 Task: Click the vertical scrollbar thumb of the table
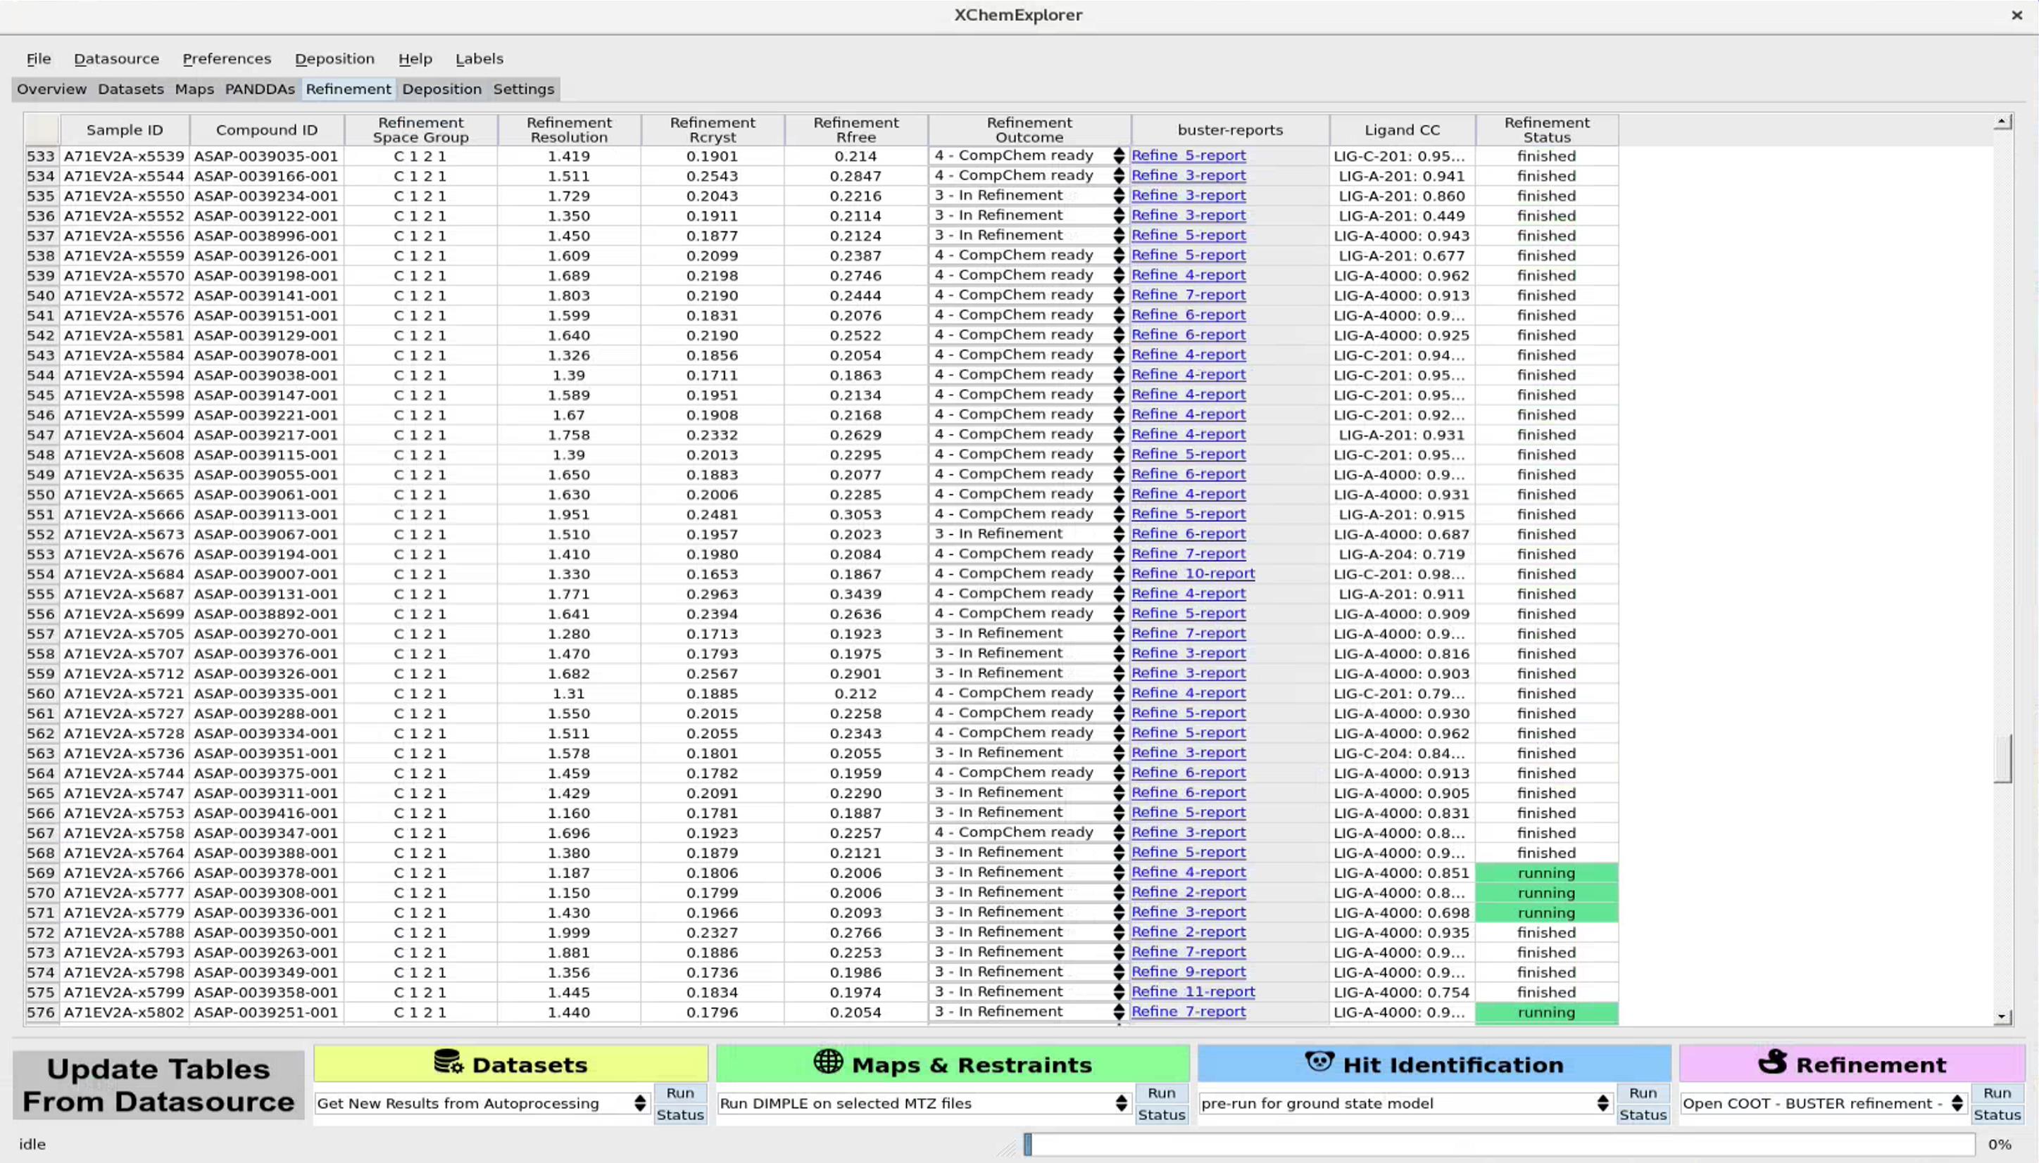[x=2002, y=759]
